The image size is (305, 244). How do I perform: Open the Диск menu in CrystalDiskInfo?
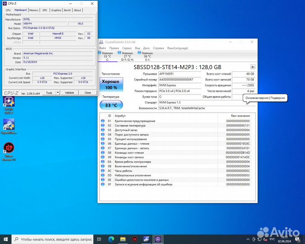pyautogui.click(x=146, y=48)
